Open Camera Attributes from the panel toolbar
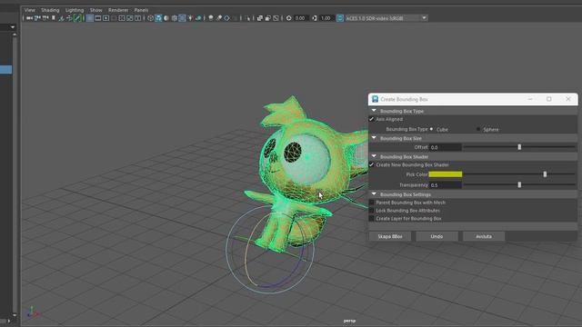 (45, 18)
